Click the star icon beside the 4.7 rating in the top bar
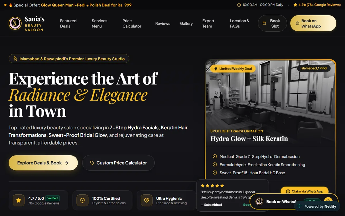 point(295,5)
